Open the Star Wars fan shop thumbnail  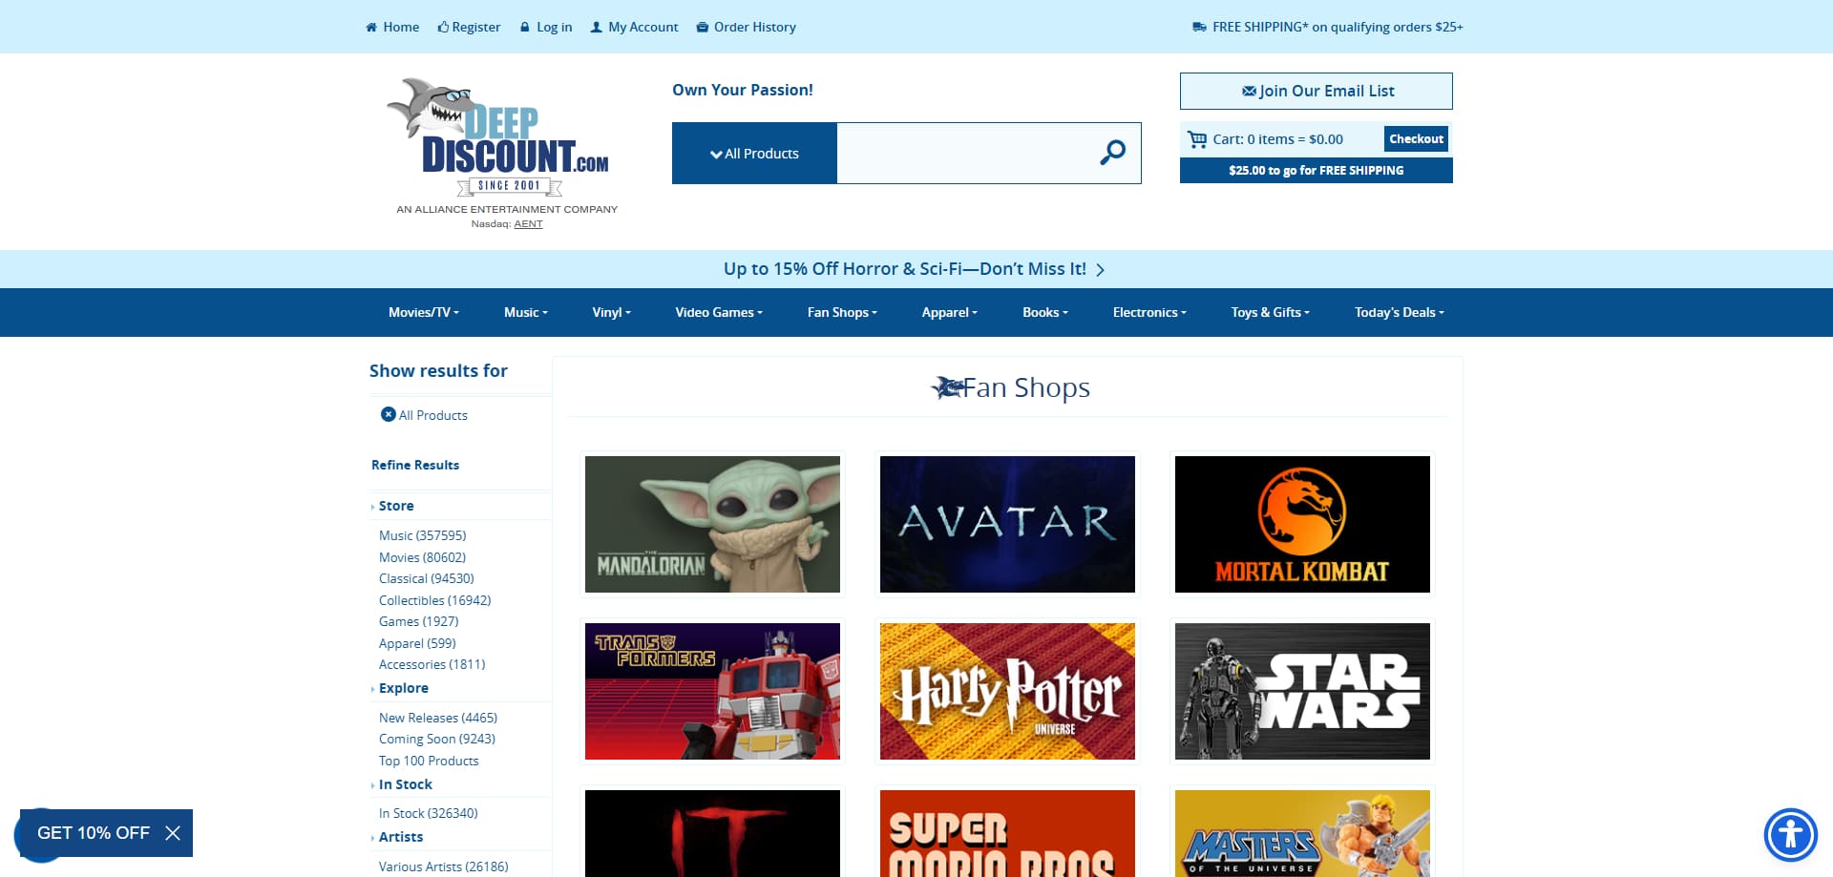pos(1302,691)
